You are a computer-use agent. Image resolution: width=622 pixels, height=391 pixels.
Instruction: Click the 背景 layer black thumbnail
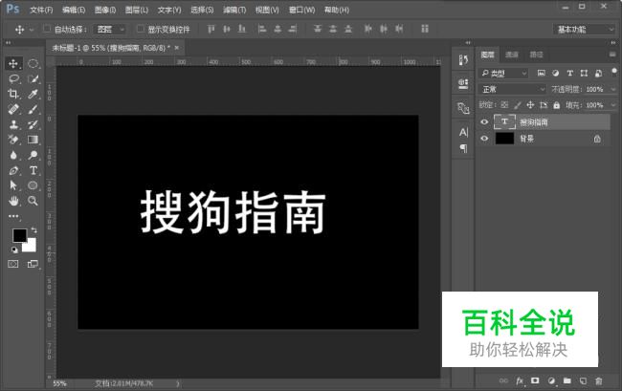click(x=504, y=139)
